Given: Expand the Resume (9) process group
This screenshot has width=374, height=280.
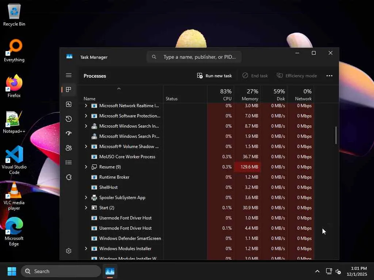Looking at the screenshot, I should coord(86,167).
